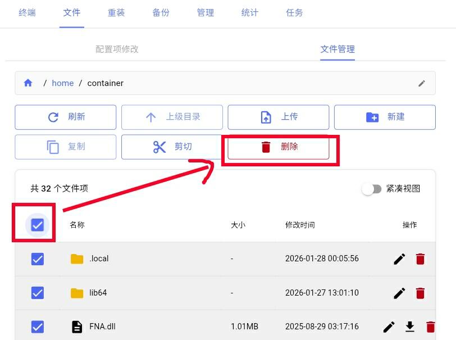This screenshot has height=340, width=456.
Task: Rename FNA.dll with the pencil icon
Action: 389,327
